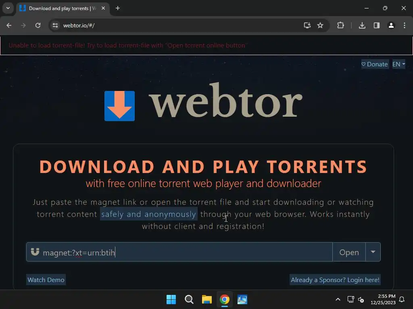Click the magnet icon in input field
This screenshot has height=309, width=413.
point(35,252)
